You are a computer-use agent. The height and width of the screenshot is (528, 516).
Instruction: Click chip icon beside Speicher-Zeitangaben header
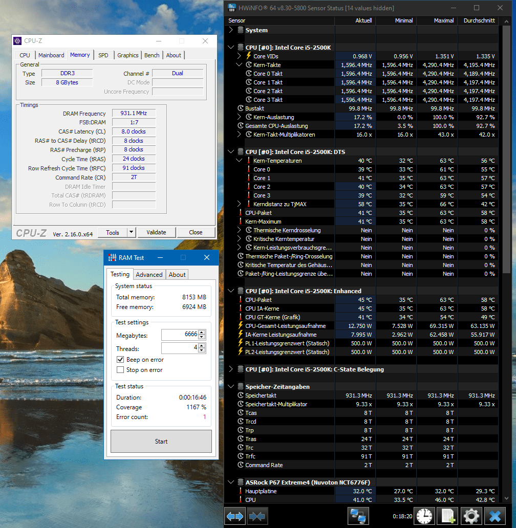[241, 386]
